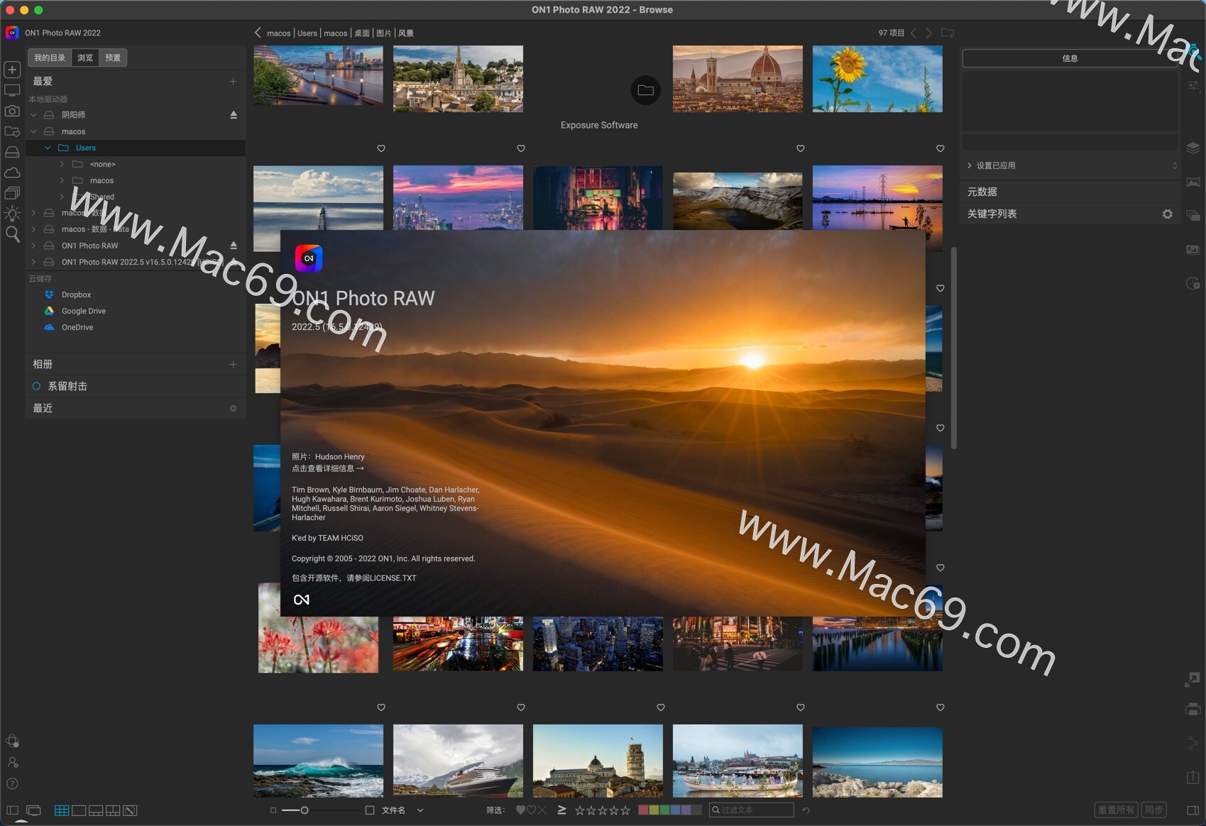The image size is (1206, 826).
Task: Expand the 设置已应用 section
Action: [x=970, y=165]
